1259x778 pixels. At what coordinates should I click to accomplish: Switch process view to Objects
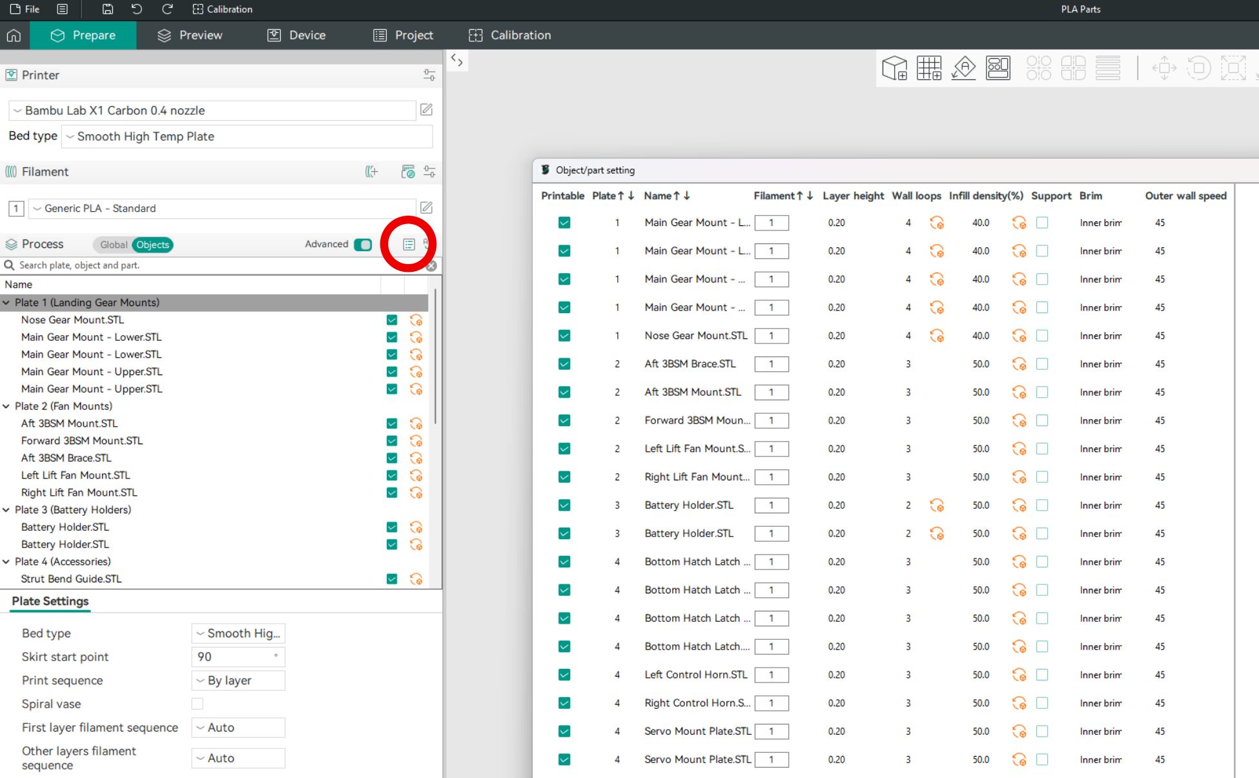pyautogui.click(x=153, y=245)
